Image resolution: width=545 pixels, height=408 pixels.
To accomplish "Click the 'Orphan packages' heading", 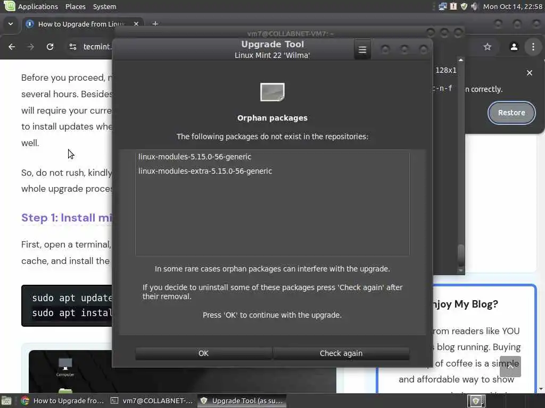I will point(272,118).
